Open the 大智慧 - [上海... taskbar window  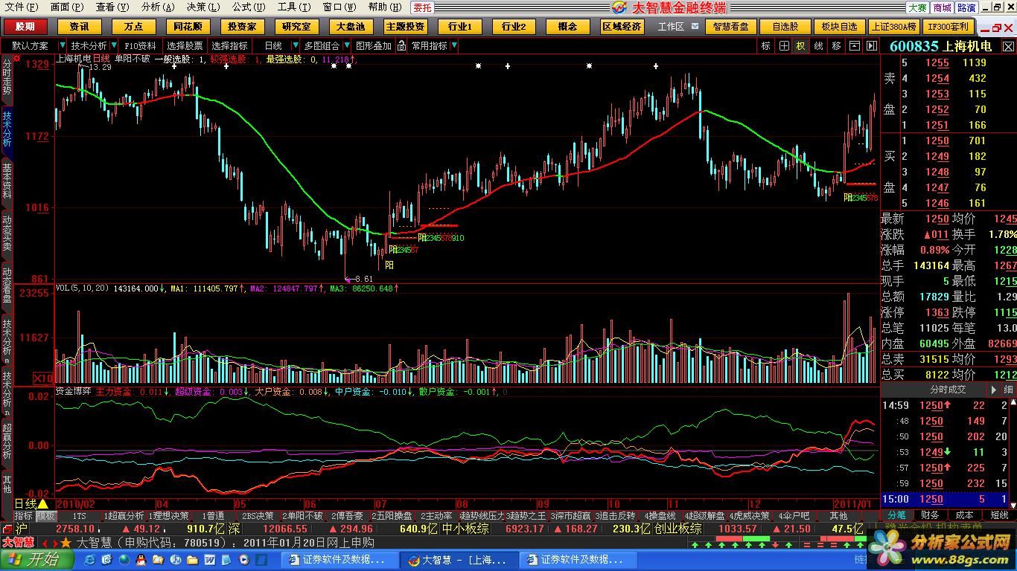459,560
